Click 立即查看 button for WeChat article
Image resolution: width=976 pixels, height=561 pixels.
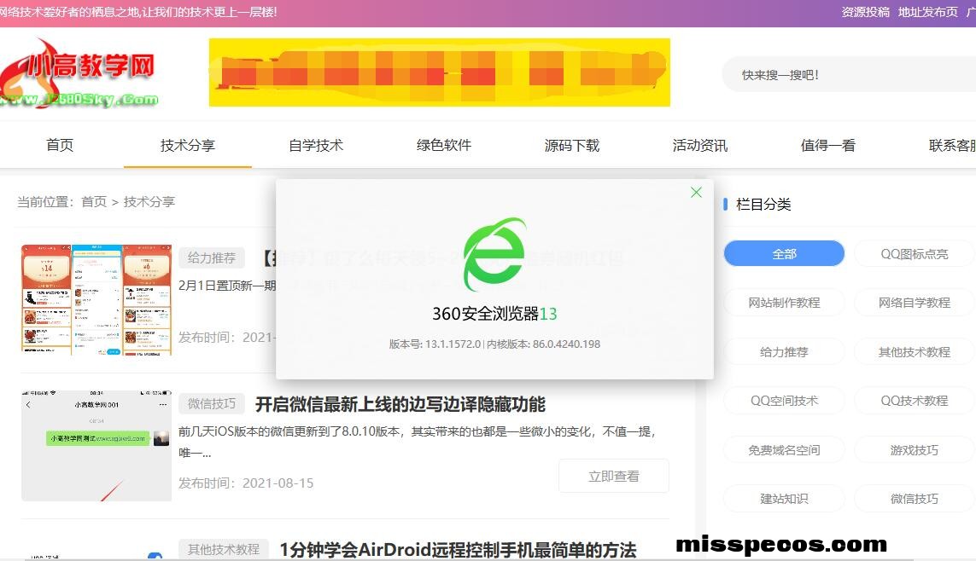pos(613,477)
